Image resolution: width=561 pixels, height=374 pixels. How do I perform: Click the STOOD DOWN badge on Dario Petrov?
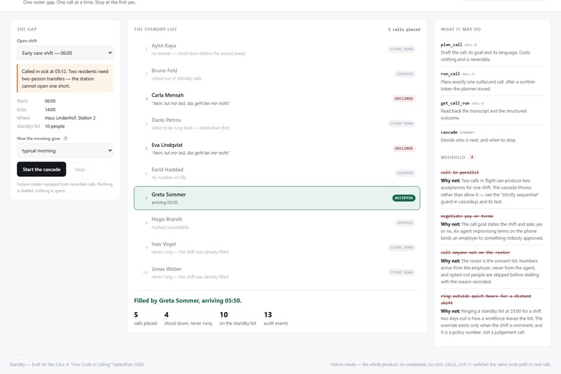click(x=402, y=123)
